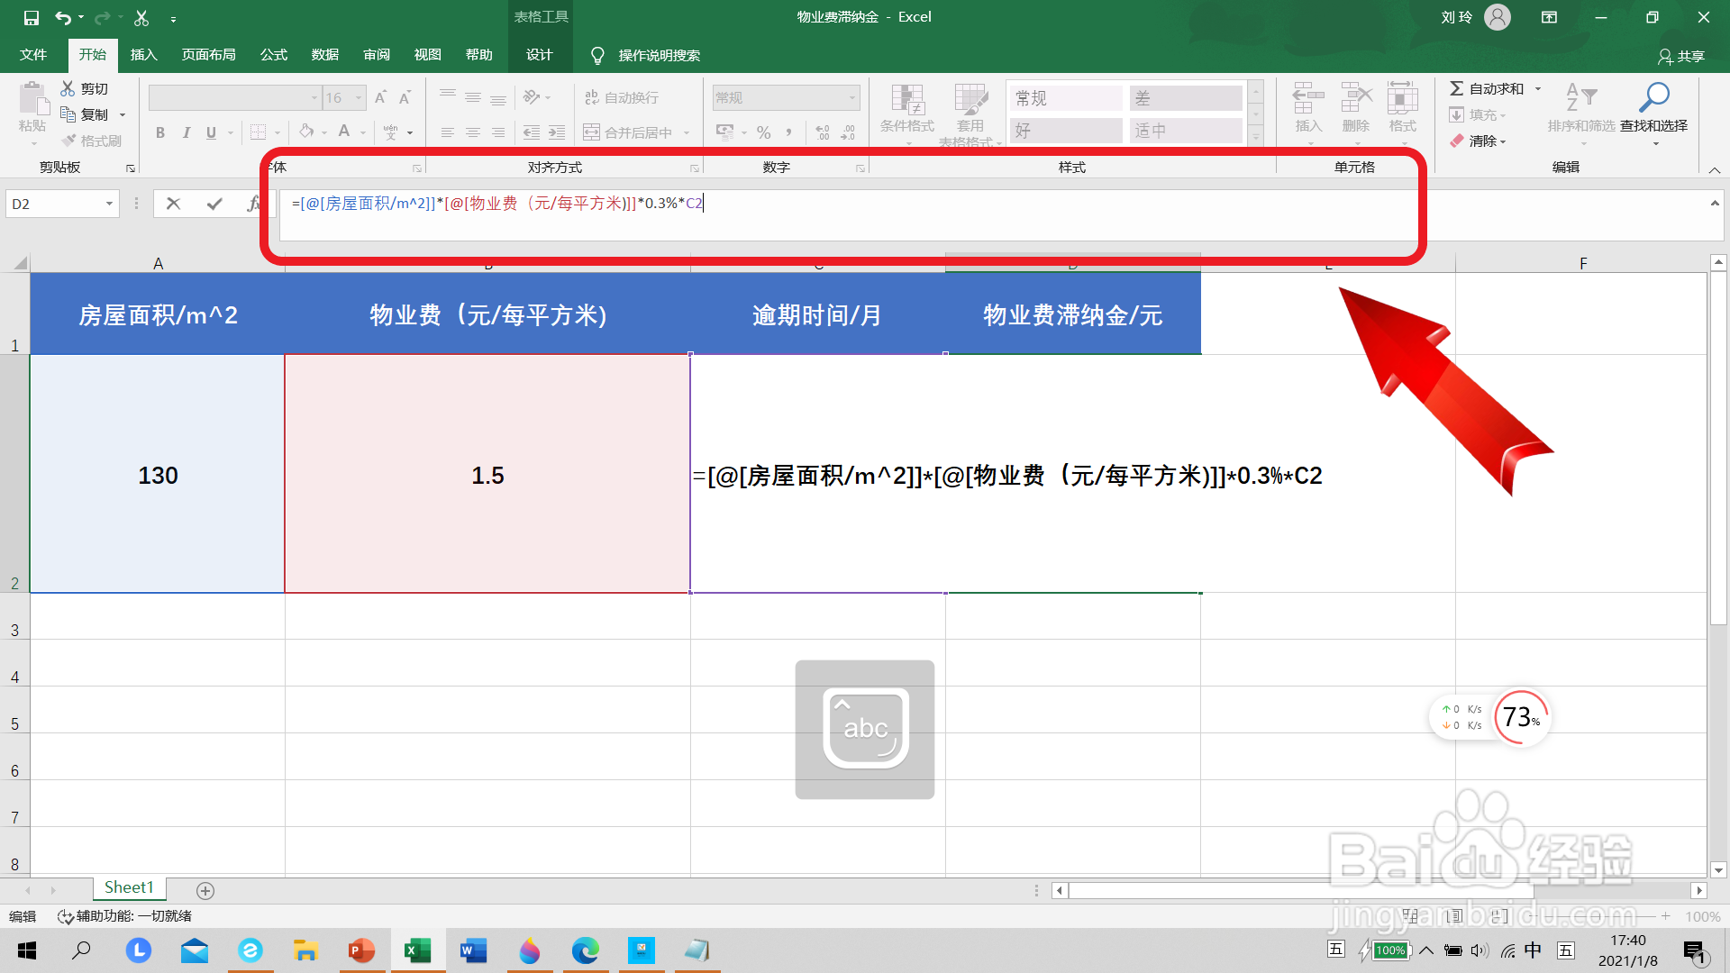Open the 剪贴板 dialog launcher
This screenshot has height=973, width=1730.
coord(131,168)
